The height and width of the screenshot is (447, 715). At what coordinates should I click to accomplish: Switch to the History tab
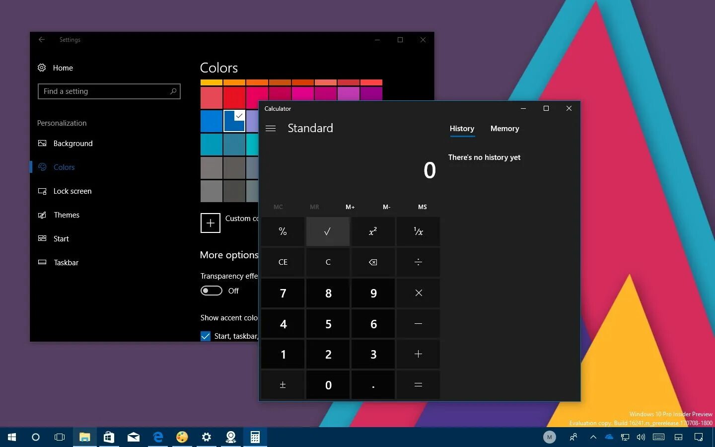(x=462, y=129)
